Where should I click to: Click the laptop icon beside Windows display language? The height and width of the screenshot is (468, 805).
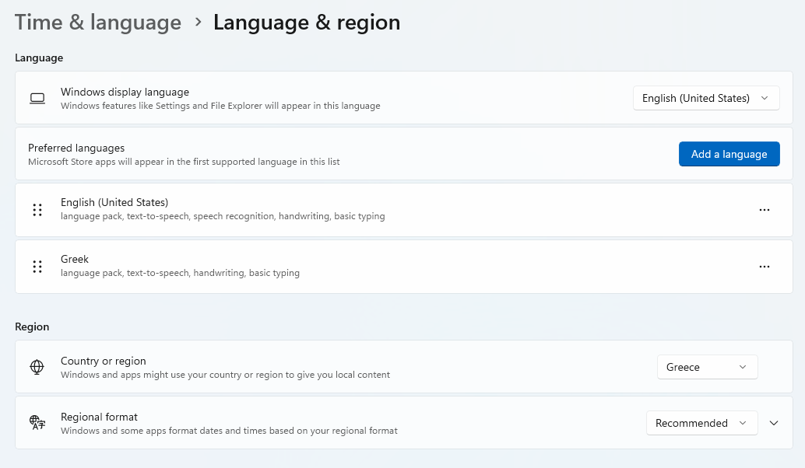coord(37,98)
